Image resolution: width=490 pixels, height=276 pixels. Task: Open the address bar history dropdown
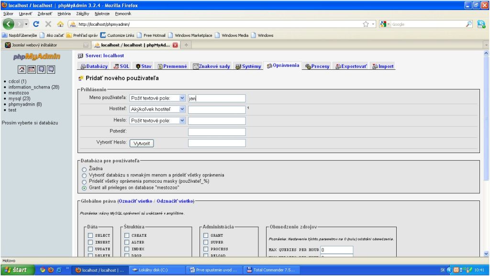(x=373, y=24)
